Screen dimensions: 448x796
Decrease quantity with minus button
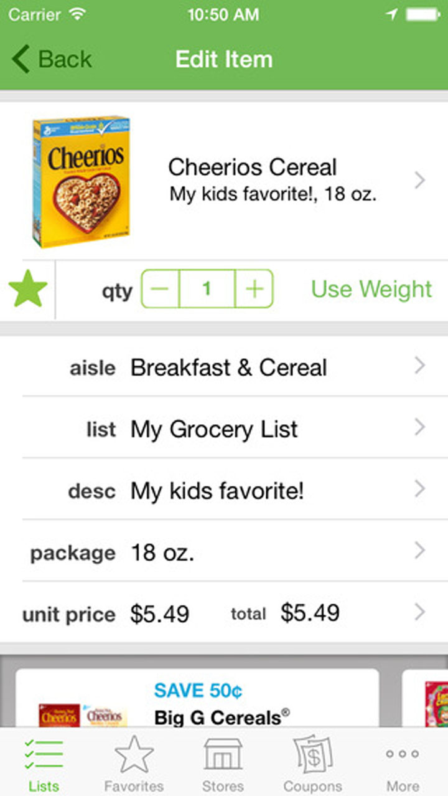161,289
